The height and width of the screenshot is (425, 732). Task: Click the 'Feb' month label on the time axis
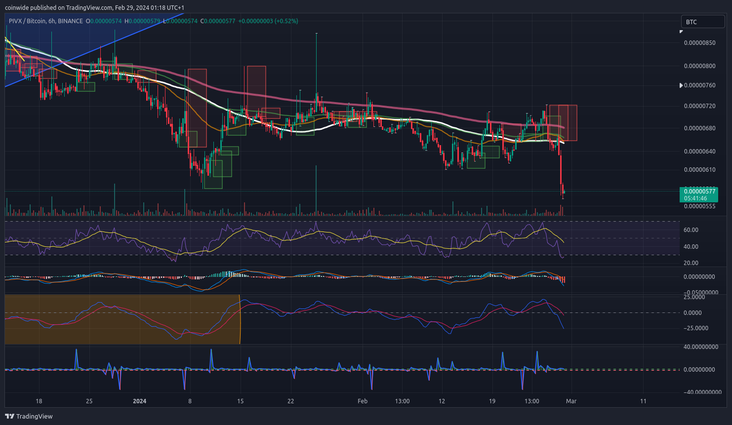(363, 401)
